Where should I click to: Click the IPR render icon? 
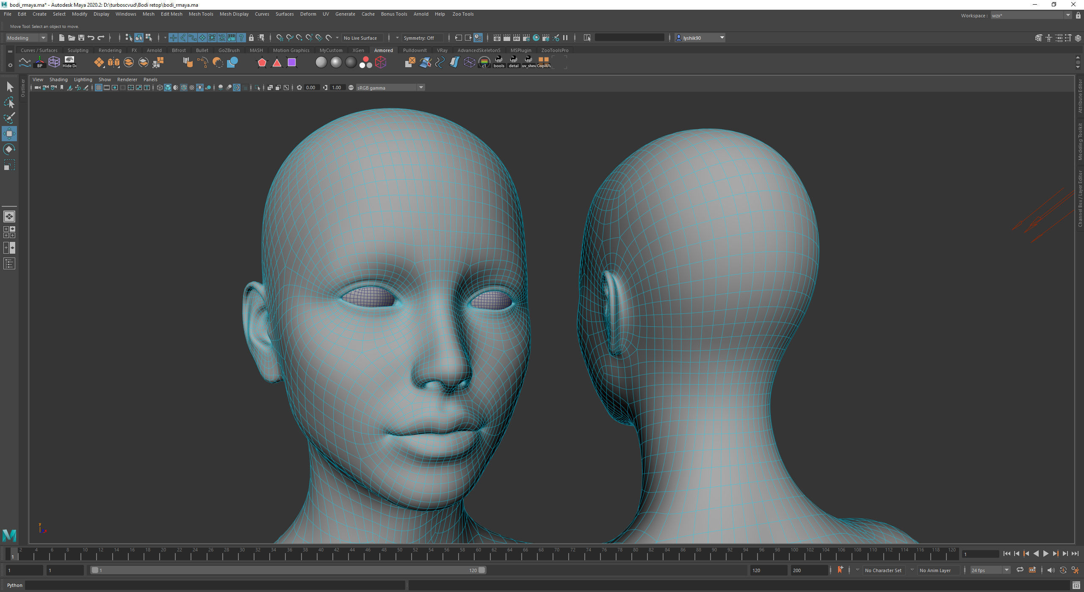tap(517, 38)
